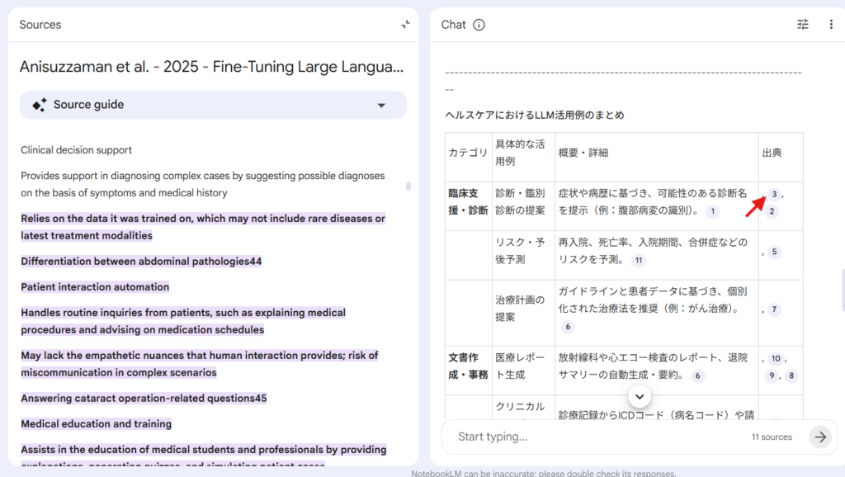Click the Source guide bar
The image size is (845, 477).
click(213, 105)
